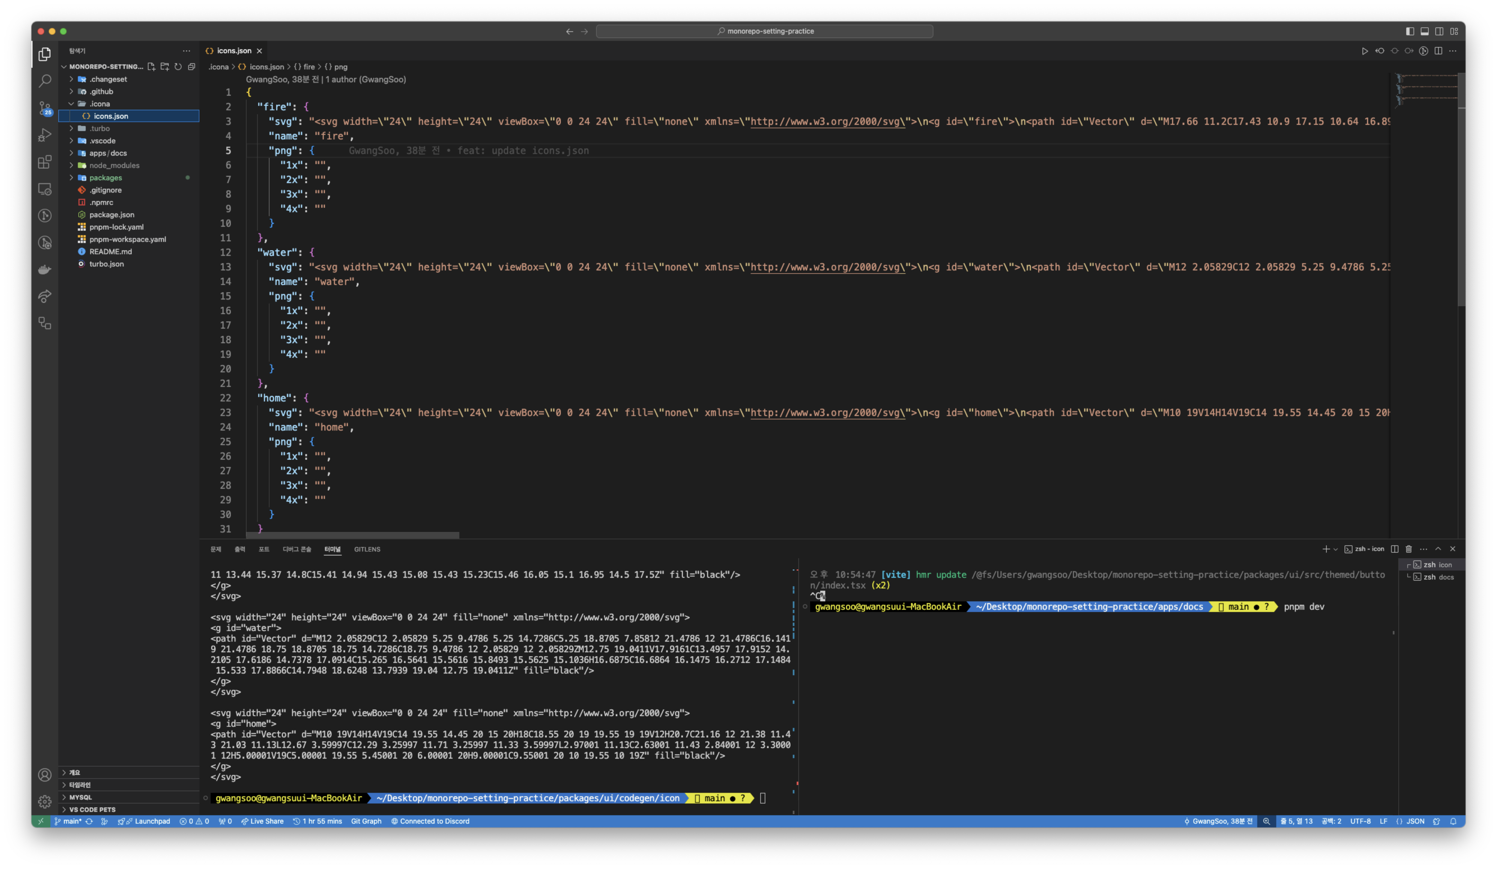Select the icons.json editor tab
Viewport: 1497px width, 869px height.
click(x=233, y=51)
